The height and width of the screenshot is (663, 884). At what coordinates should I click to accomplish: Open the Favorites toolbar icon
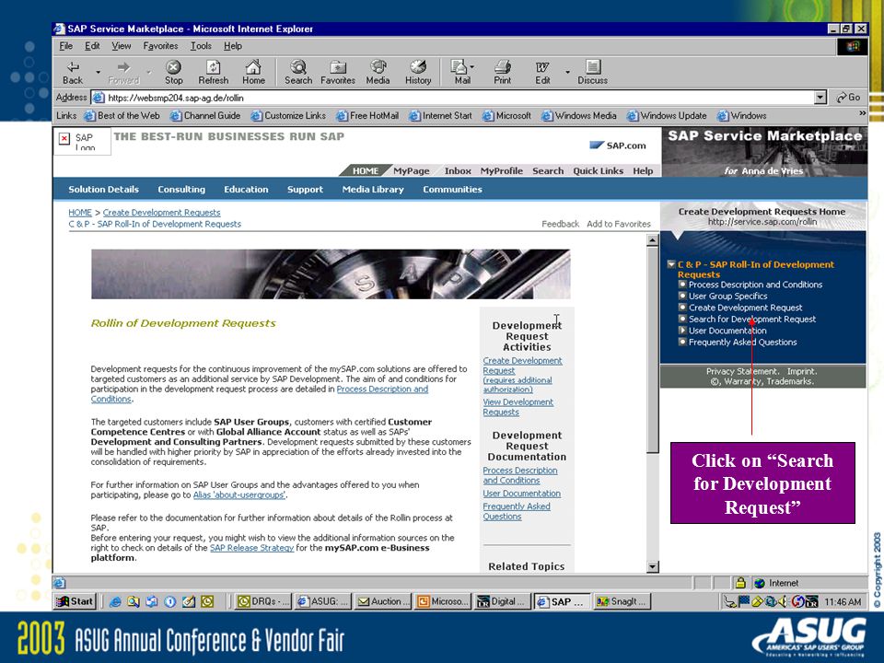(338, 73)
